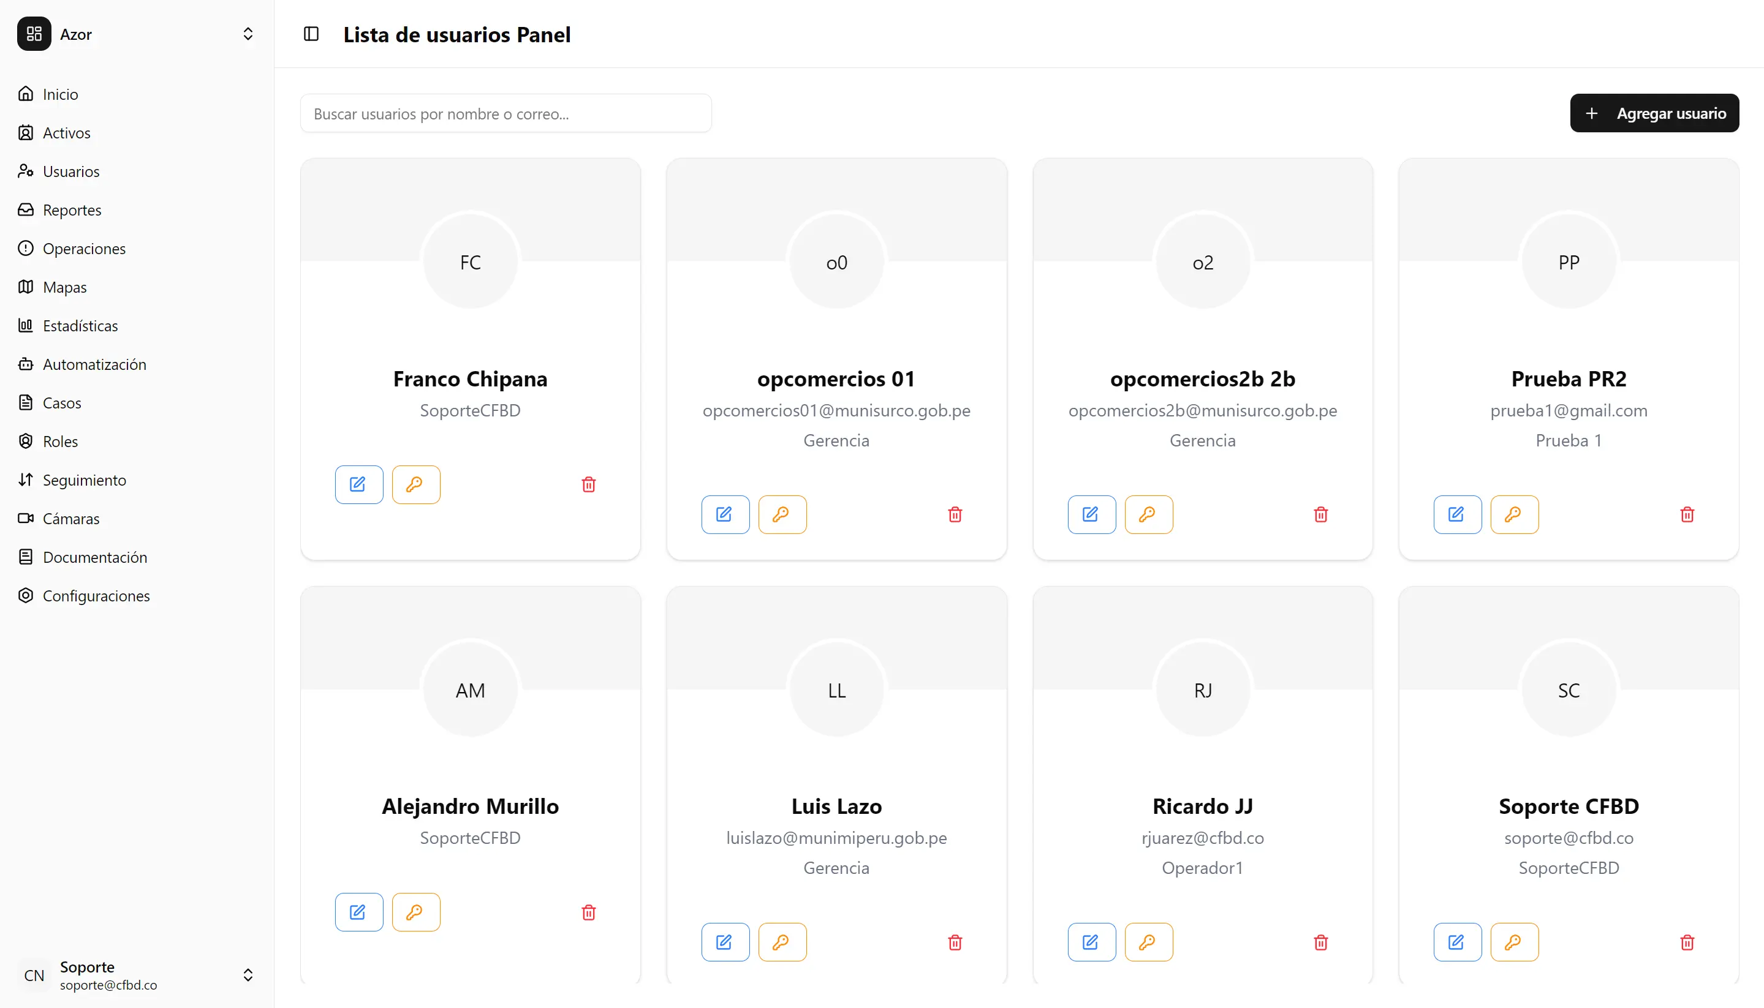Click the trash icon on Franco Chipana's card
Viewport: 1764px width, 1008px height.
pos(589,484)
